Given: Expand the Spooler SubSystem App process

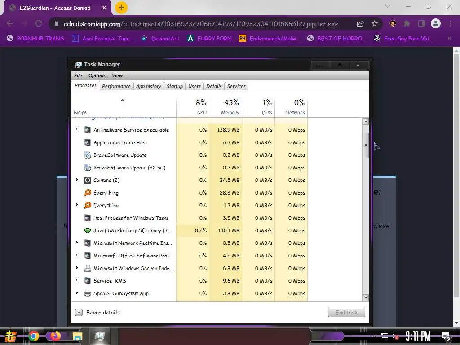Looking at the screenshot, I should pos(77,293).
